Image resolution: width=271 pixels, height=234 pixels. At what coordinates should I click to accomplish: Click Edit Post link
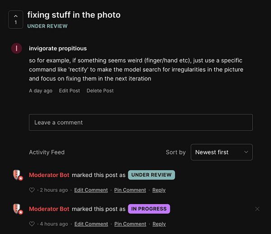pyautogui.click(x=70, y=91)
